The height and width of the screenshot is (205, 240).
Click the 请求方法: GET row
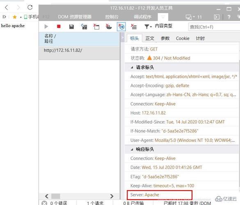tap(182, 49)
